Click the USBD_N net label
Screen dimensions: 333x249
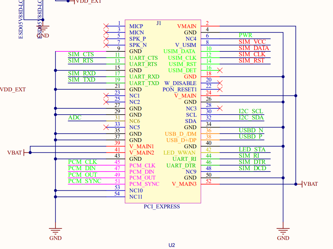251,131
